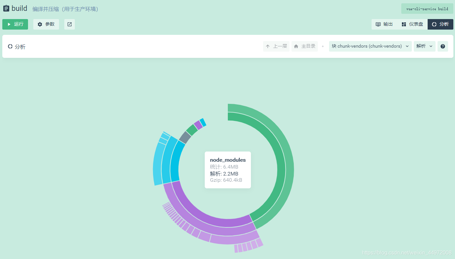Click the 解析: 2.2MB tooltip line

[x=224, y=174]
